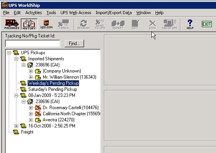
Task: Select the Freight tree row
Action: click(x=27, y=132)
